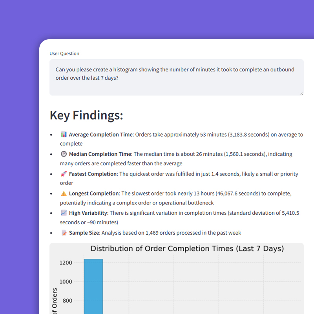
Task: Click the bold "Longest Completion" text
Action: click(94, 194)
